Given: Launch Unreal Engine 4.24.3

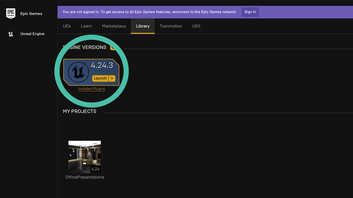Looking at the screenshot, I should (100, 78).
